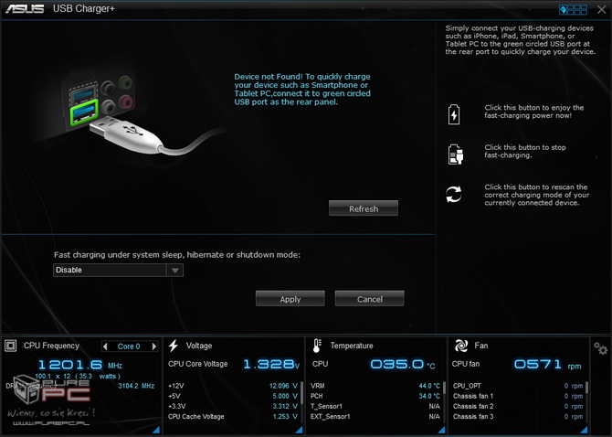
Task: Click the Core 0 label
Action: tap(129, 346)
